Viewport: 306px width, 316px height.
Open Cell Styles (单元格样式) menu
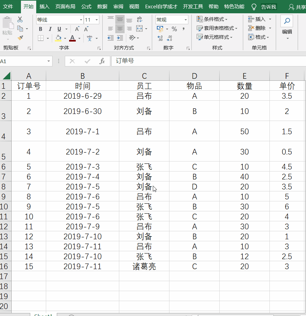point(214,37)
